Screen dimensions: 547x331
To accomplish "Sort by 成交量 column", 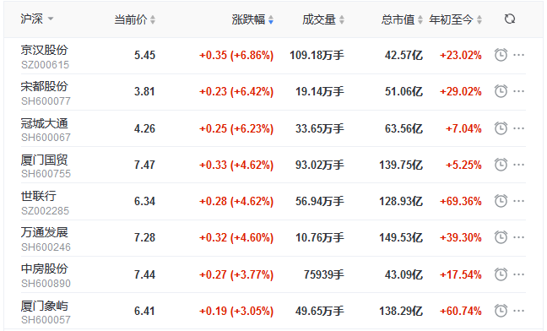I will pyautogui.click(x=323, y=19).
